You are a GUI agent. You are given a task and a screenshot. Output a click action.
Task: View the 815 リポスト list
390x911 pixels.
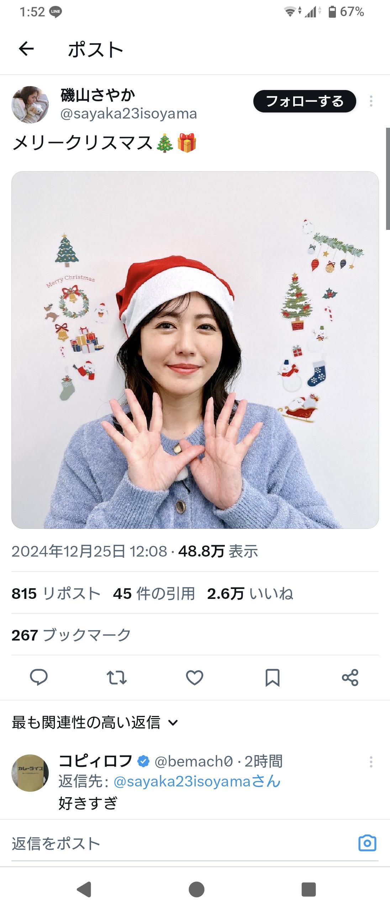(56, 594)
